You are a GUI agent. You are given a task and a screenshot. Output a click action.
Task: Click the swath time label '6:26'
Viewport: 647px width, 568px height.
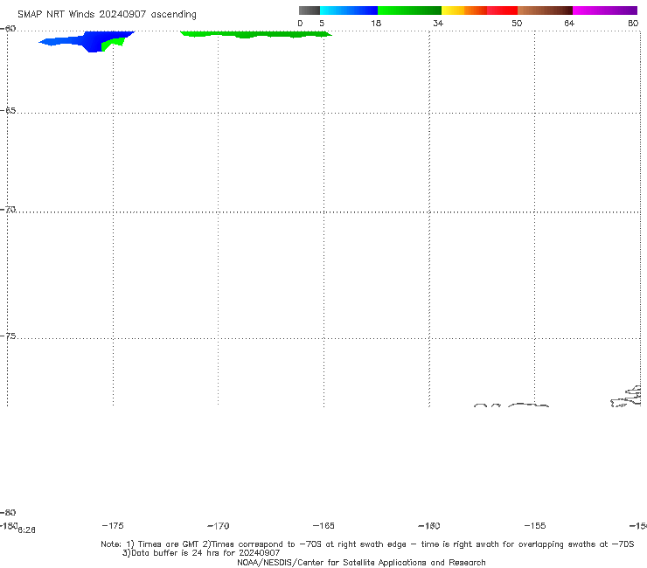pyautogui.click(x=26, y=530)
